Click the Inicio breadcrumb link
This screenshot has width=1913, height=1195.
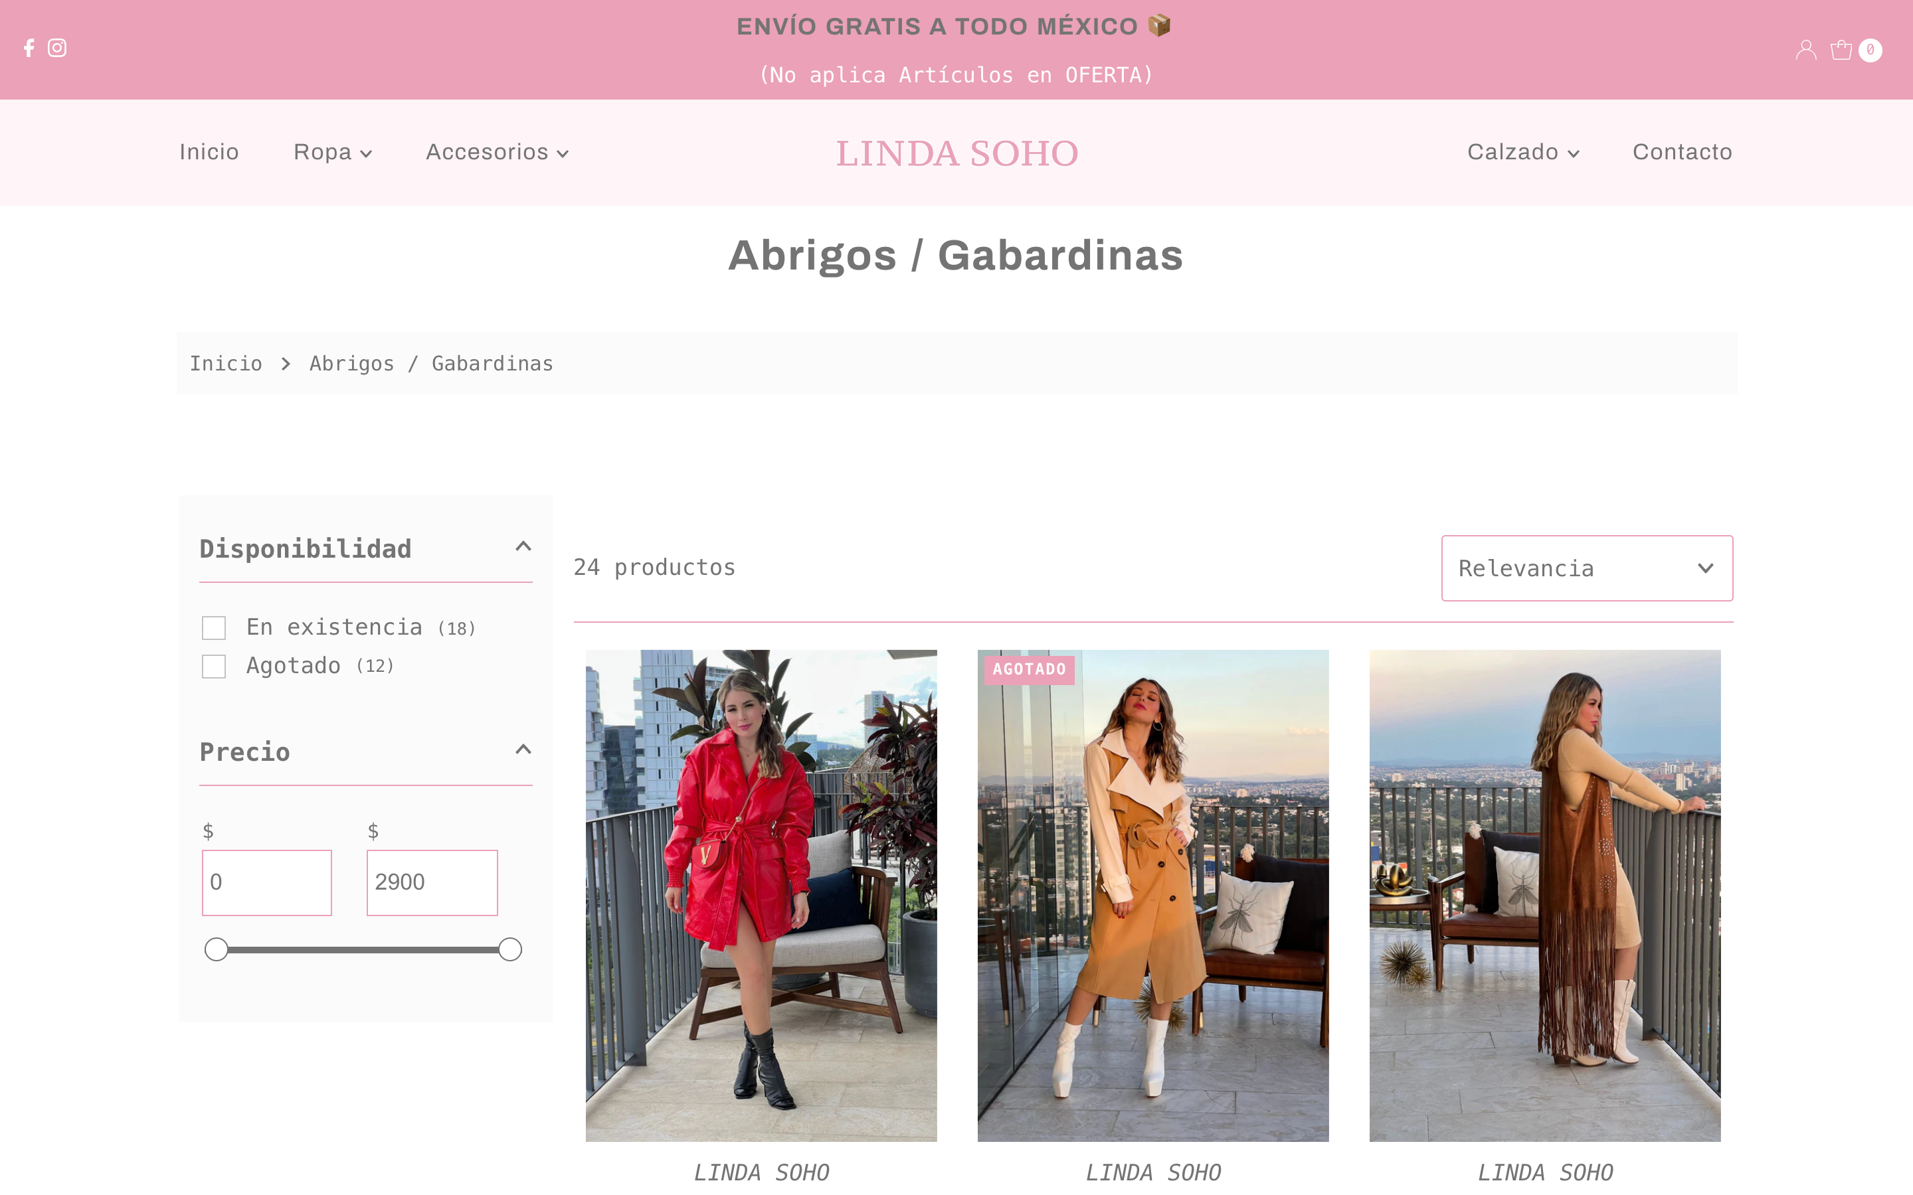(226, 364)
